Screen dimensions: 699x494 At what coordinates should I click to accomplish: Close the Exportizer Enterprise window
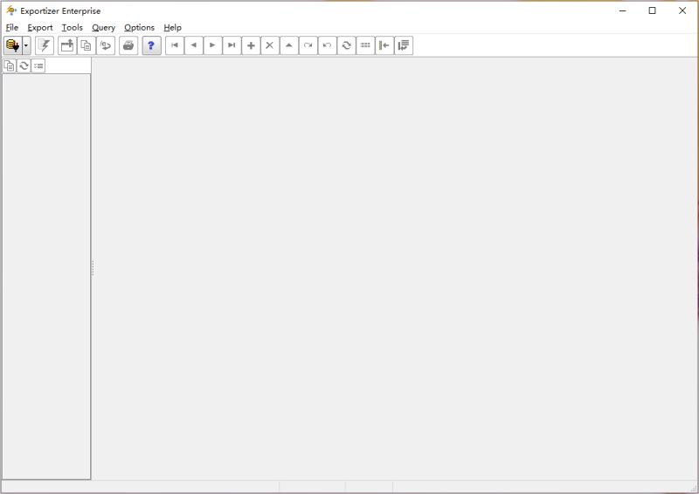[x=682, y=10]
